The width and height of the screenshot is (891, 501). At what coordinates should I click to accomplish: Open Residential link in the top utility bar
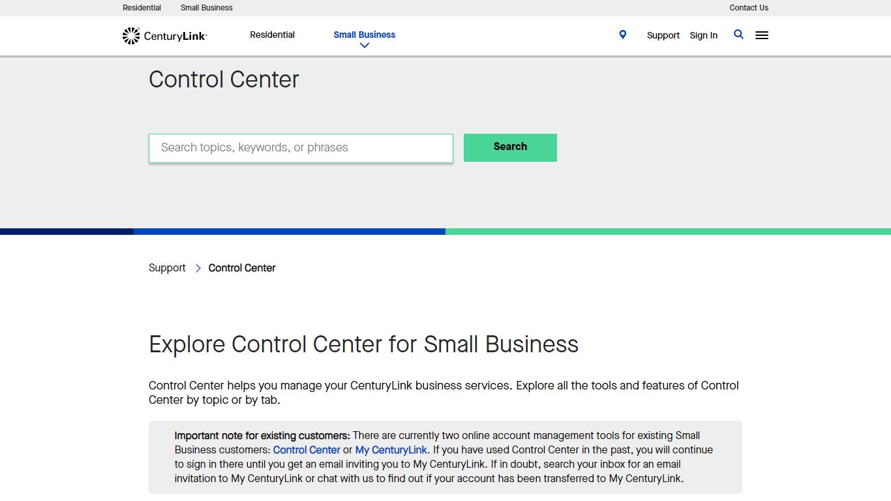click(x=142, y=8)
